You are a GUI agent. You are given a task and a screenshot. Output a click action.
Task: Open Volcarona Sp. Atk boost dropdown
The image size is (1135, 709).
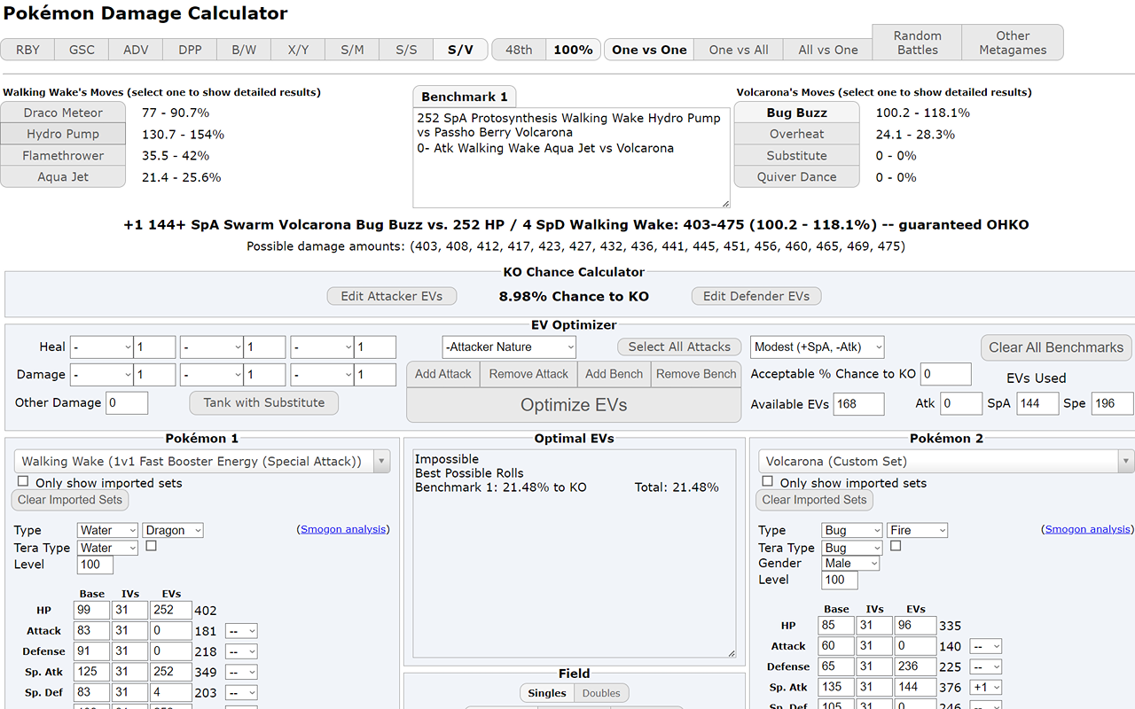click(985, 687)
